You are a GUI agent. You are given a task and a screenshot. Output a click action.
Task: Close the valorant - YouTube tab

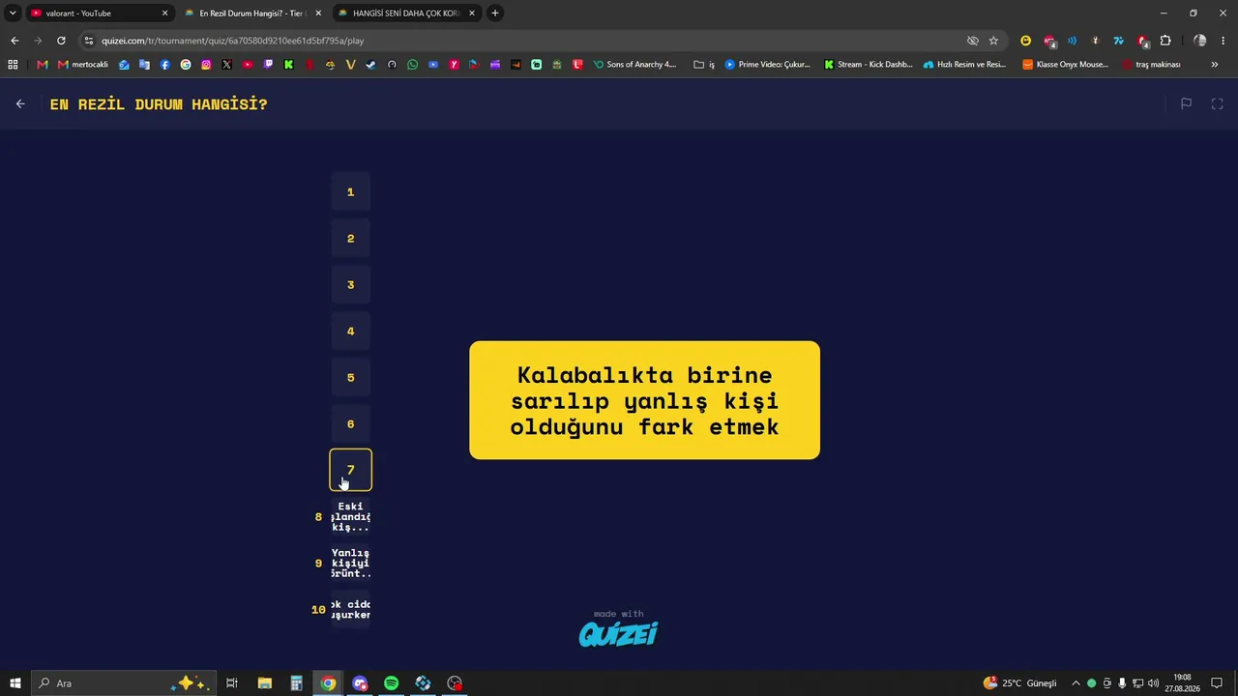[x=164, y=13]
